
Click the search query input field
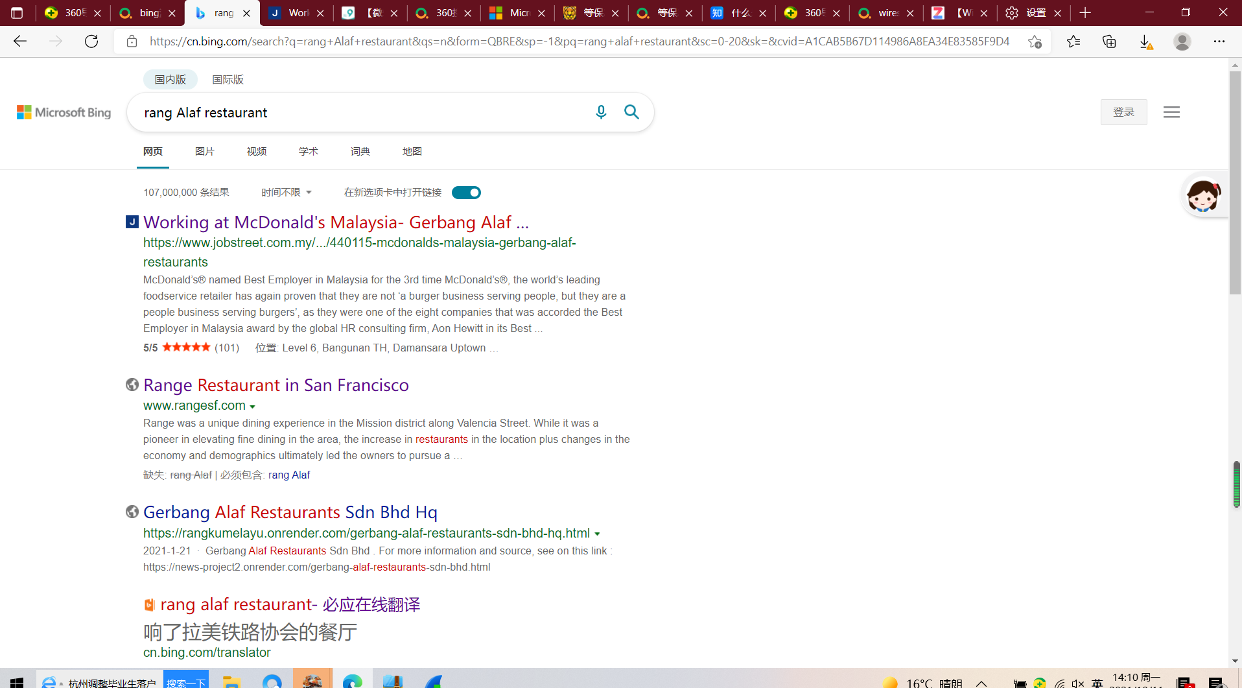click(363, 112)
